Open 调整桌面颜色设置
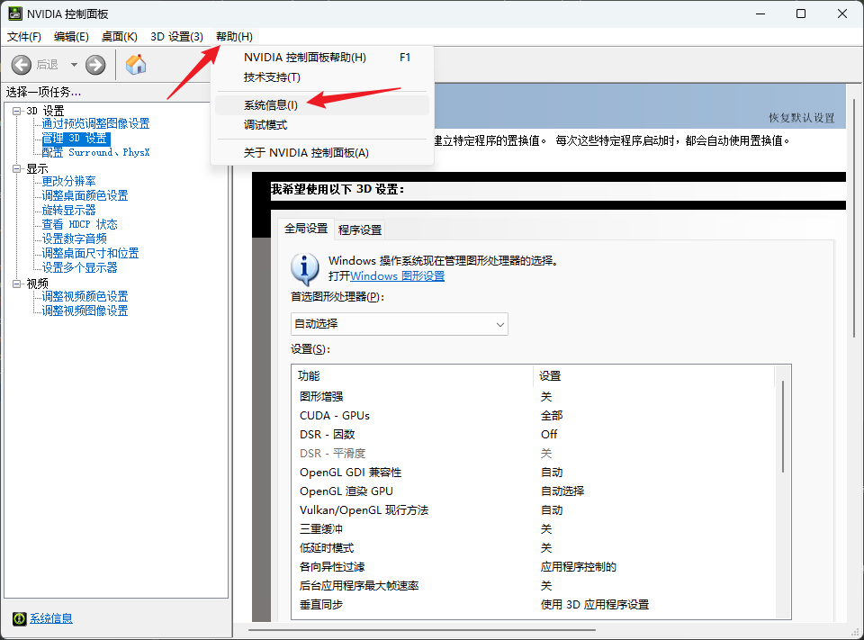The width and height of the screenshot is (864, 640). tap(85, 195)
